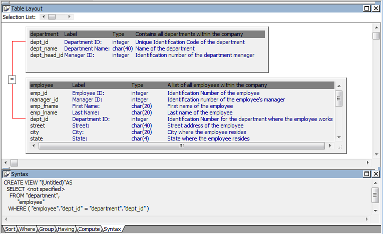The height and width of the screenshot is (234, 383).
Task: Click the employee table header
Action: (x=42, y=85)
